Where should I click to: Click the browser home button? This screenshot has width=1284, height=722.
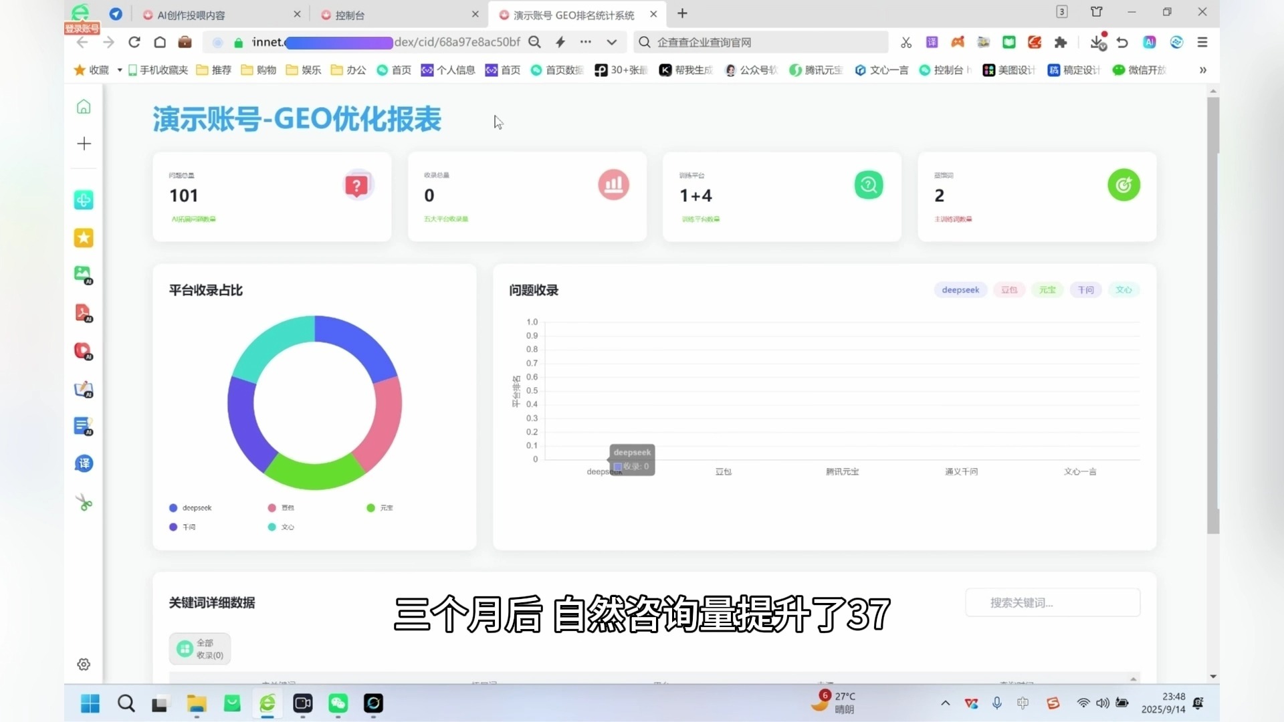pos(160,42)
